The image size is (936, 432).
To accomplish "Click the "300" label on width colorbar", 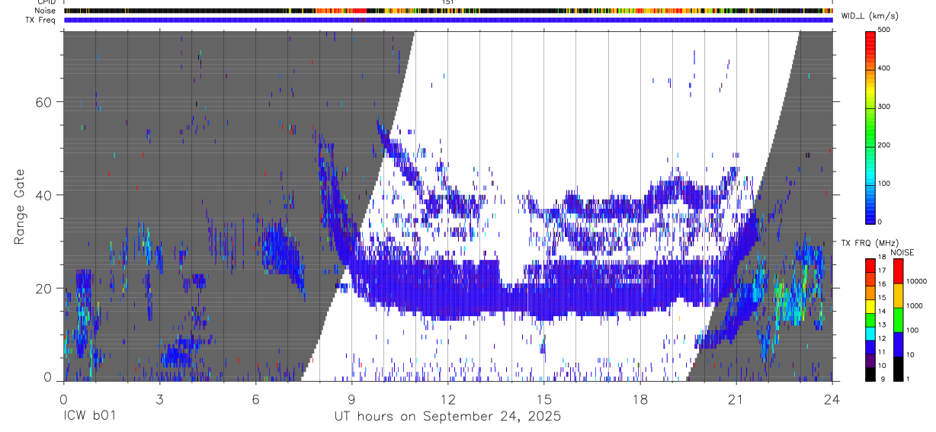I will (x=886, y=107).
